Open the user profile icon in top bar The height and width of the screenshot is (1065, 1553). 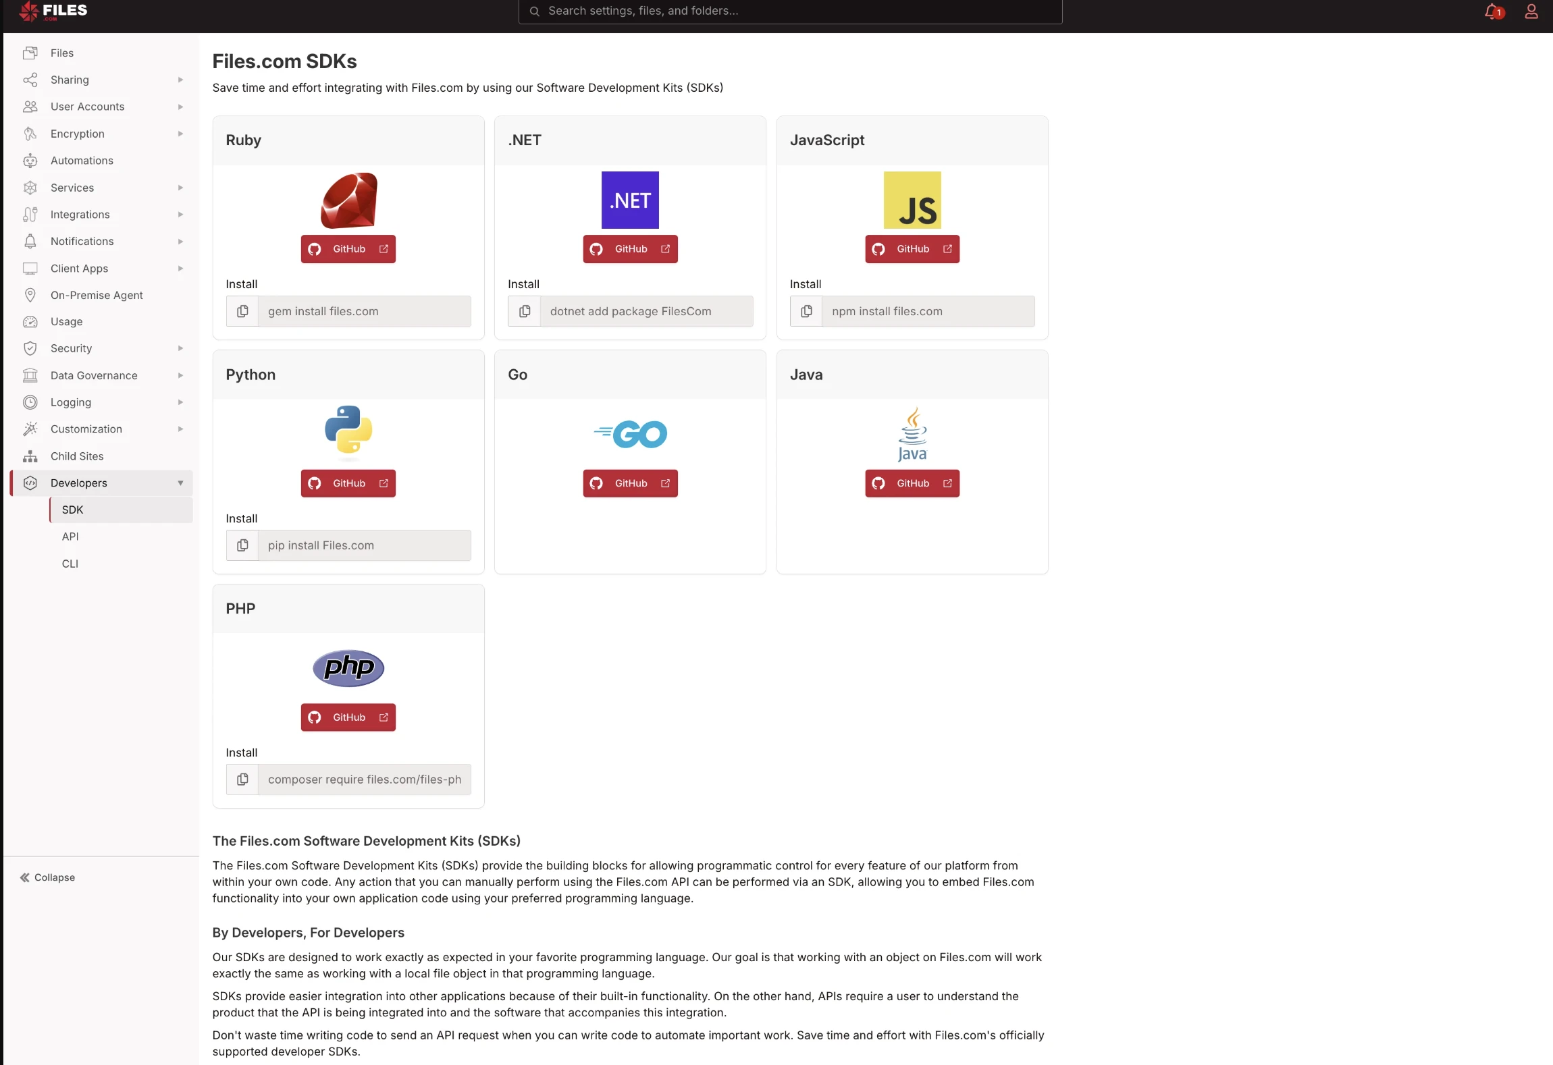pos(1531,11)
